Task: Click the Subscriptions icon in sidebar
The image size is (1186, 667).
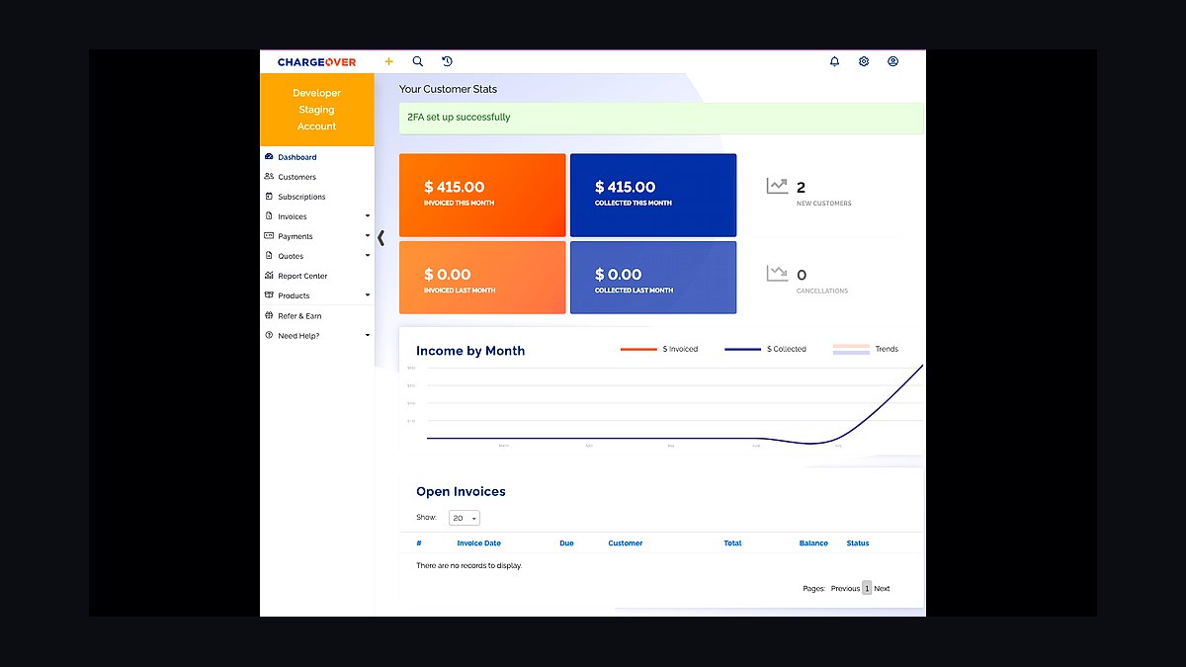Action: pos(269,197)
